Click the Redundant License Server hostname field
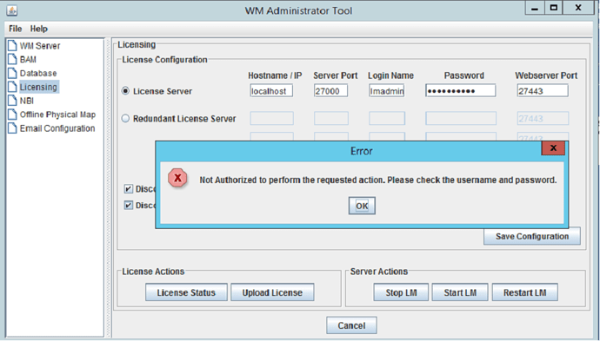The width and height of the screenshot is (600, 341). [271, 118]
